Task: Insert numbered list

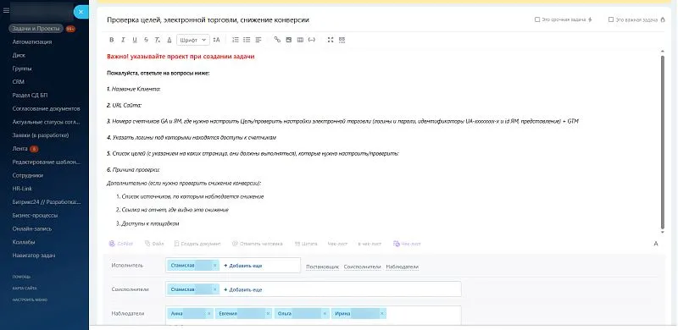Action: (x=236, y=40)
